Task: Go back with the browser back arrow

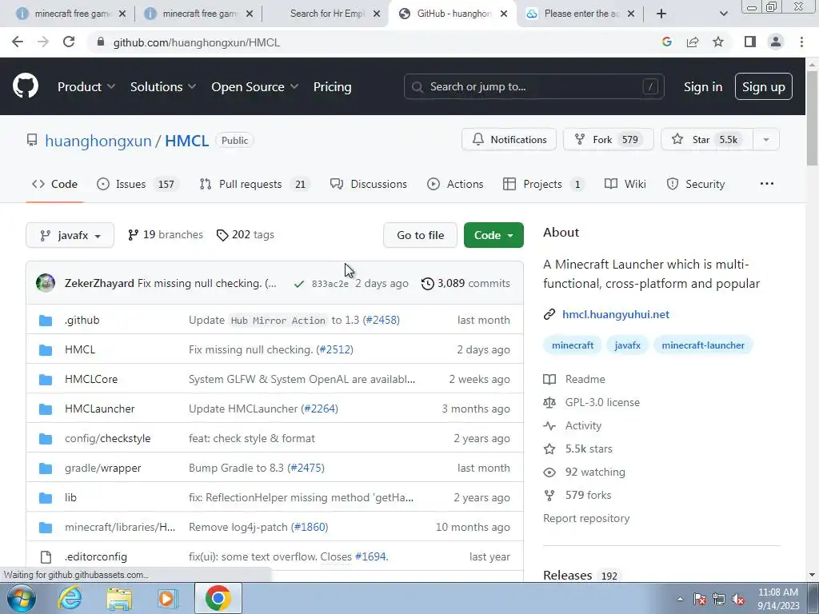Action: (18, 42)
